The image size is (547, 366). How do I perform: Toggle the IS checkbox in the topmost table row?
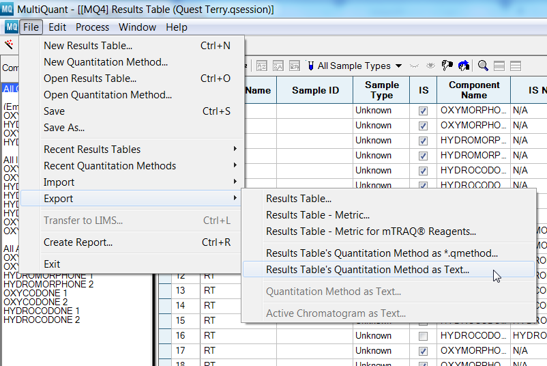[423, 111]
